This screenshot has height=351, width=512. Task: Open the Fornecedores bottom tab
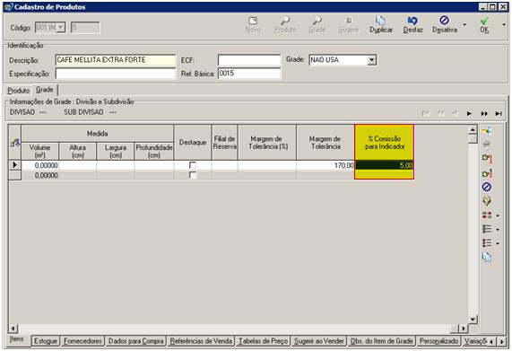tap(82, 341)
